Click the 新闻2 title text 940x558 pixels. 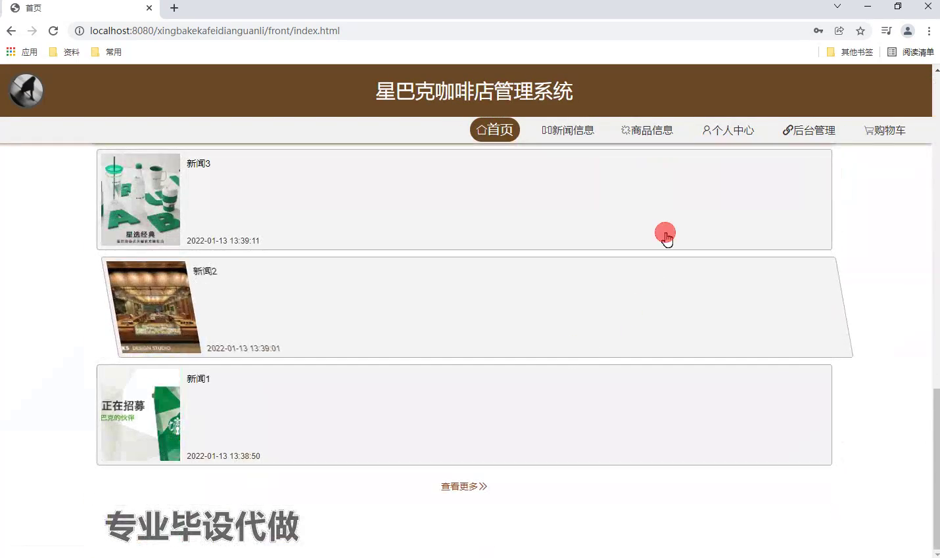205,271
